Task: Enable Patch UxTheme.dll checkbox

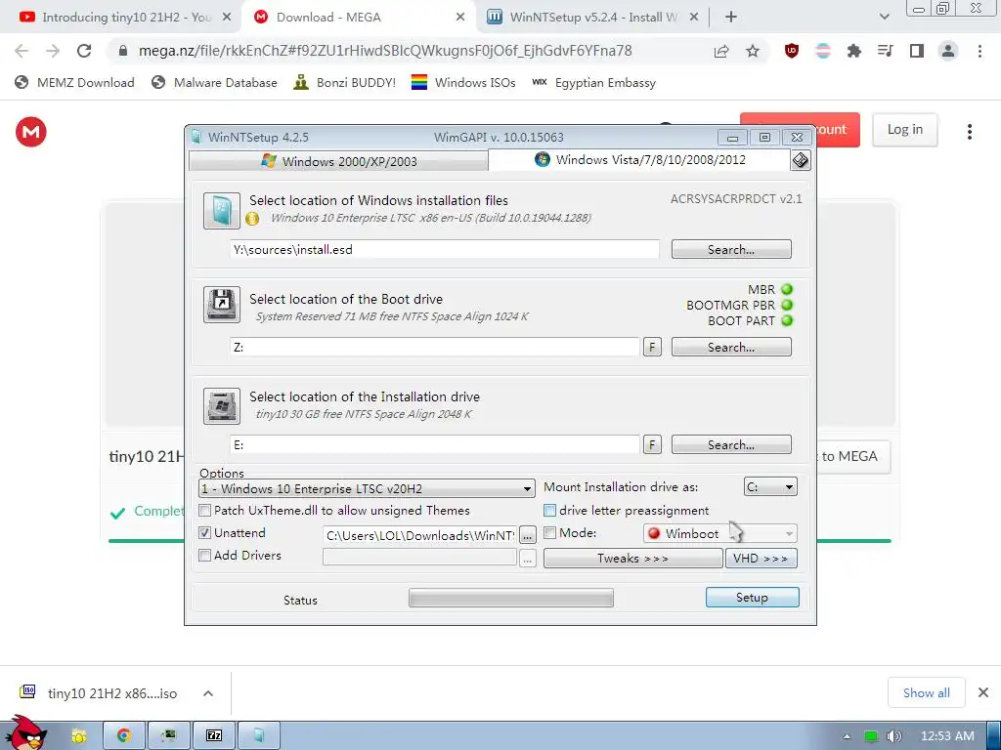Action: coord(205,510)
